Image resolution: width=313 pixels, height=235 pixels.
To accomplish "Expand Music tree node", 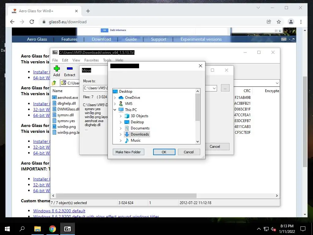I will pyautogui.click(x=120, y=140).
